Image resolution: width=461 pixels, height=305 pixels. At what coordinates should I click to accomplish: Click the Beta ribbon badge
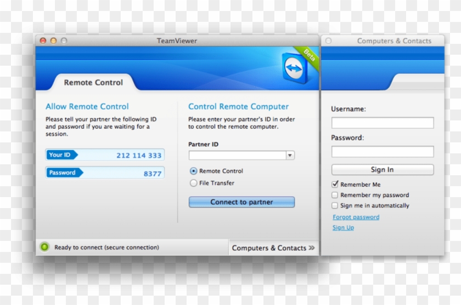pyautogui.click(x=308, y=57)
